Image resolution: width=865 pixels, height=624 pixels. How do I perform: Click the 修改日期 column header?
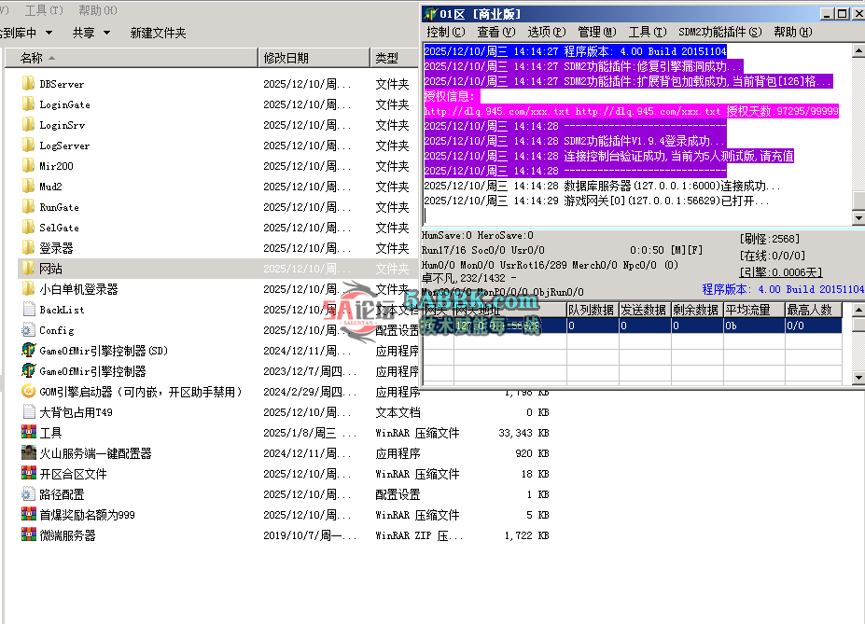coord(286,58)
